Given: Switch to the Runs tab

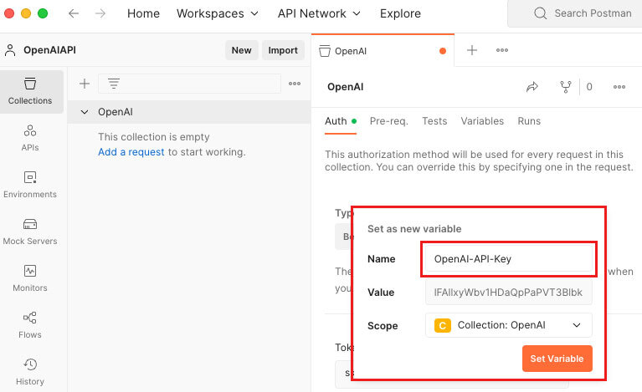Looking at the screenshot, I should pyautogui.click(x=529, y=121).
